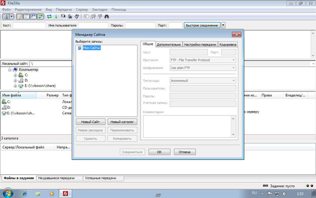316x198 pixels.
Task: Click the quickconnect Порт input field
Action: click(175, 25)
